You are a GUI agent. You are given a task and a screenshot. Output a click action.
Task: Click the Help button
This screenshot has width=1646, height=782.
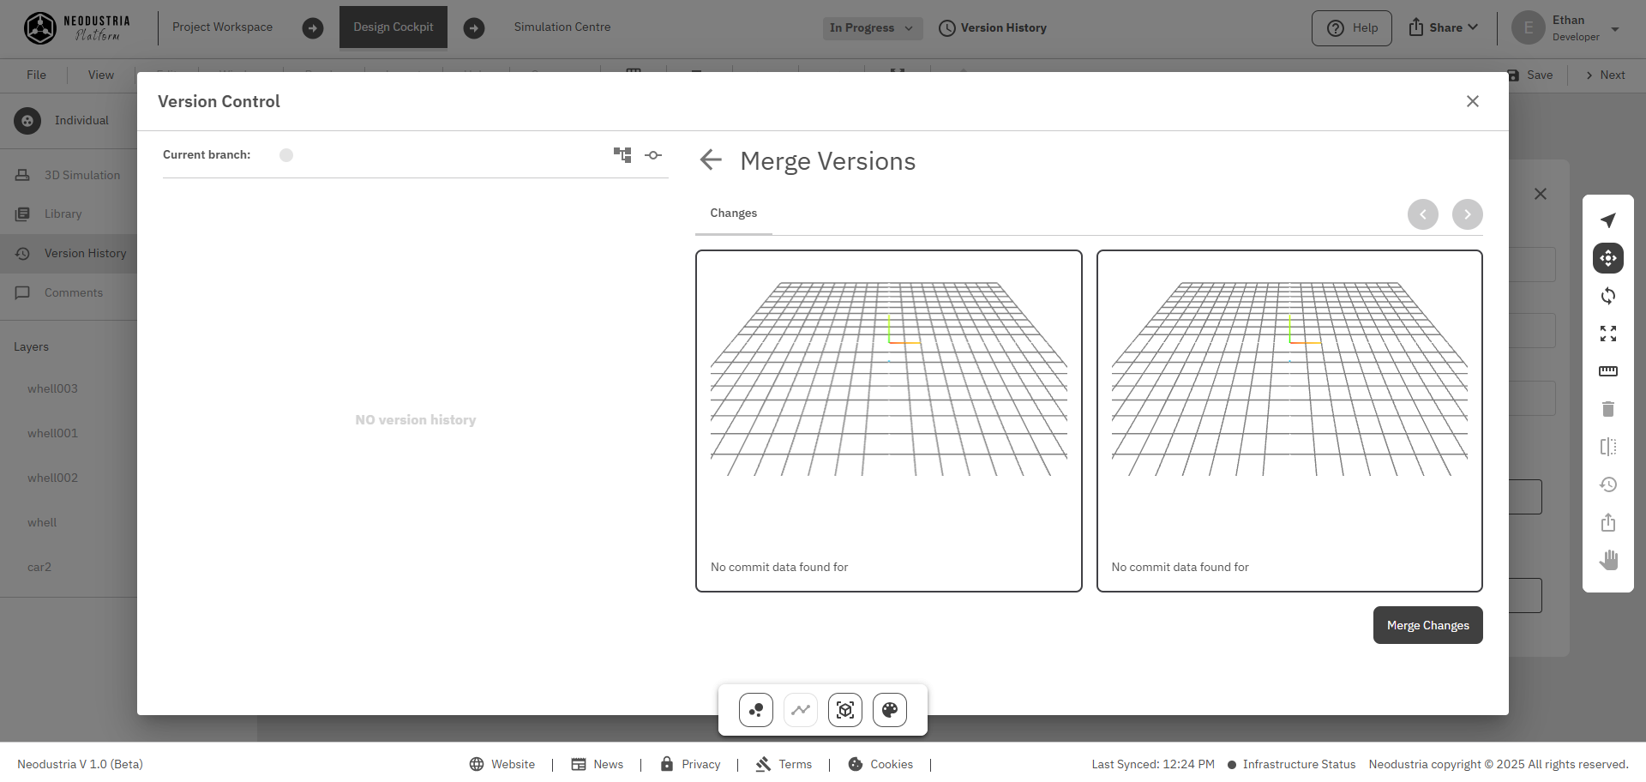click(1351, 28)
